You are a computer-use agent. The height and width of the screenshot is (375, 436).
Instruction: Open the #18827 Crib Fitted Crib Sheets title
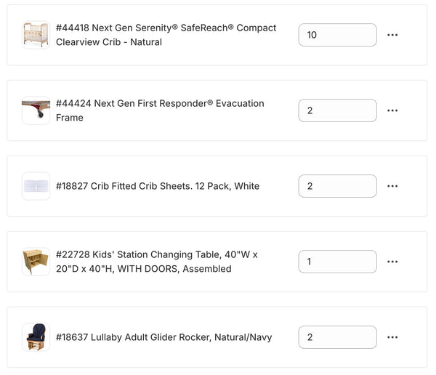[x=158, y=186]
